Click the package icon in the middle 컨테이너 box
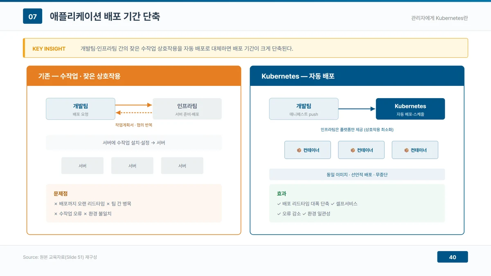 click(352, 150)
